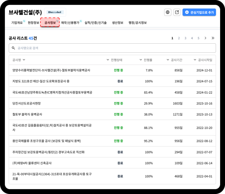The width and height of the screenshot is (225, 194).
Task: Open 국도46호선남양주화도녹촌IC 공사 row
Action: [x=112, y=92]
